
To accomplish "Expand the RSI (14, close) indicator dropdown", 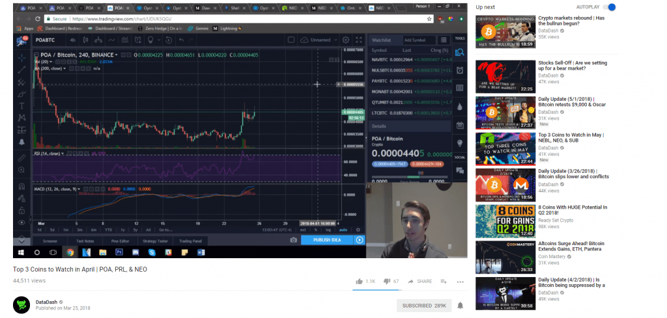I will pyautogui.click(x=63, y=153).
